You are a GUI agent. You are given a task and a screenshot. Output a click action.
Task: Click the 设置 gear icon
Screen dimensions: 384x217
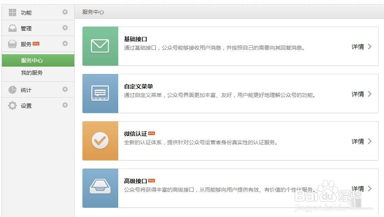[12, 105]
